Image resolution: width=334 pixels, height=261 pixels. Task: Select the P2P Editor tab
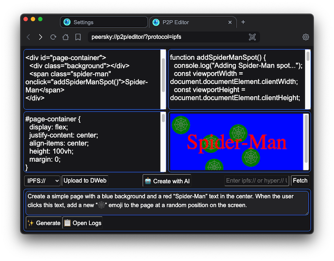click(188, 22)
